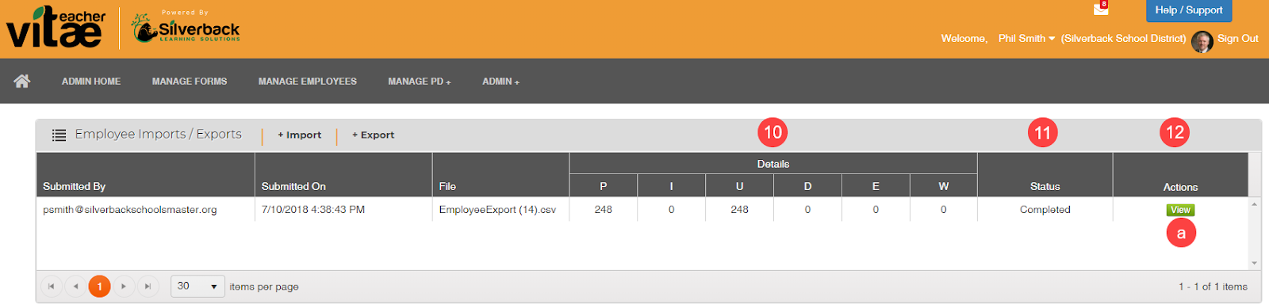Screen dimensions: 1269x308
Task: Select the Completed status cell
Action: 1045,210
